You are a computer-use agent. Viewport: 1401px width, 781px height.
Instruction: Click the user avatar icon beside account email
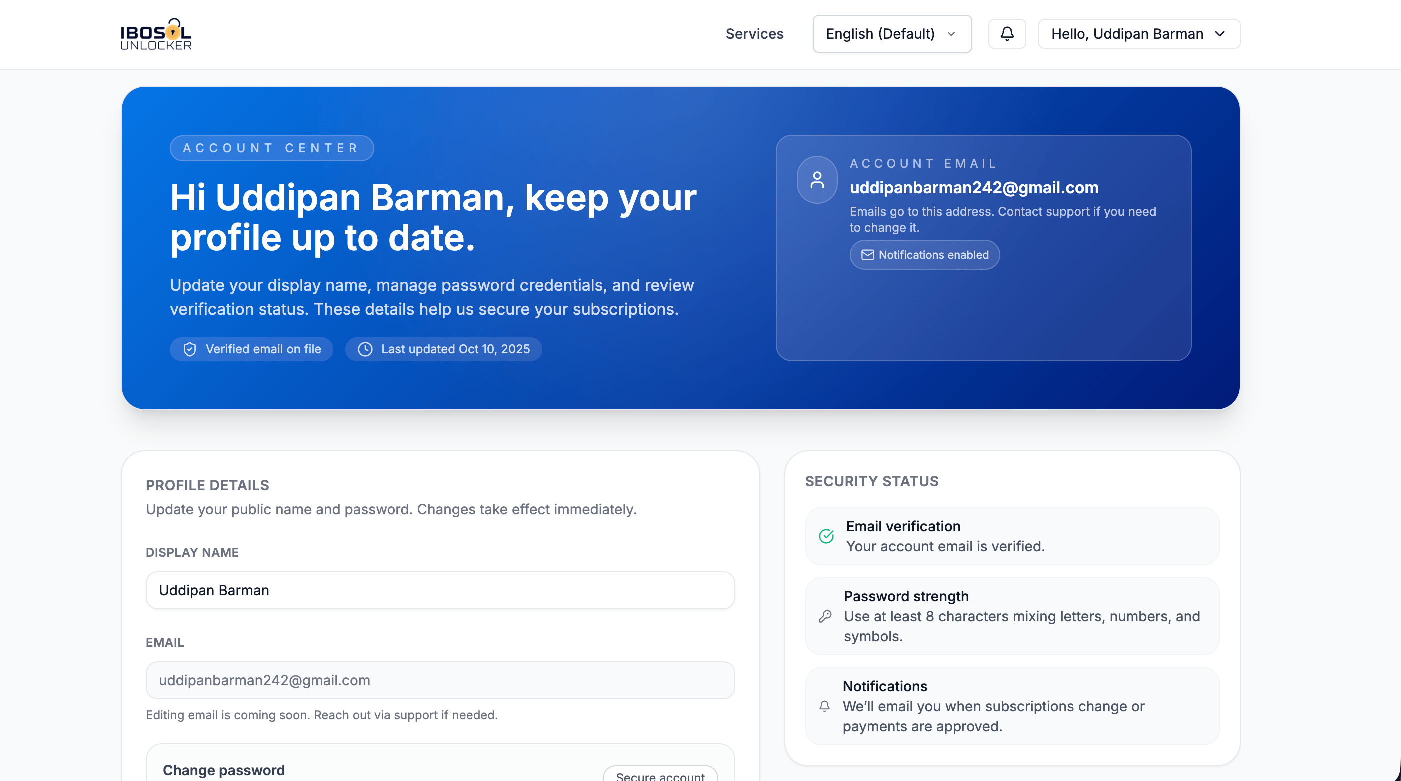coord(817,180)
